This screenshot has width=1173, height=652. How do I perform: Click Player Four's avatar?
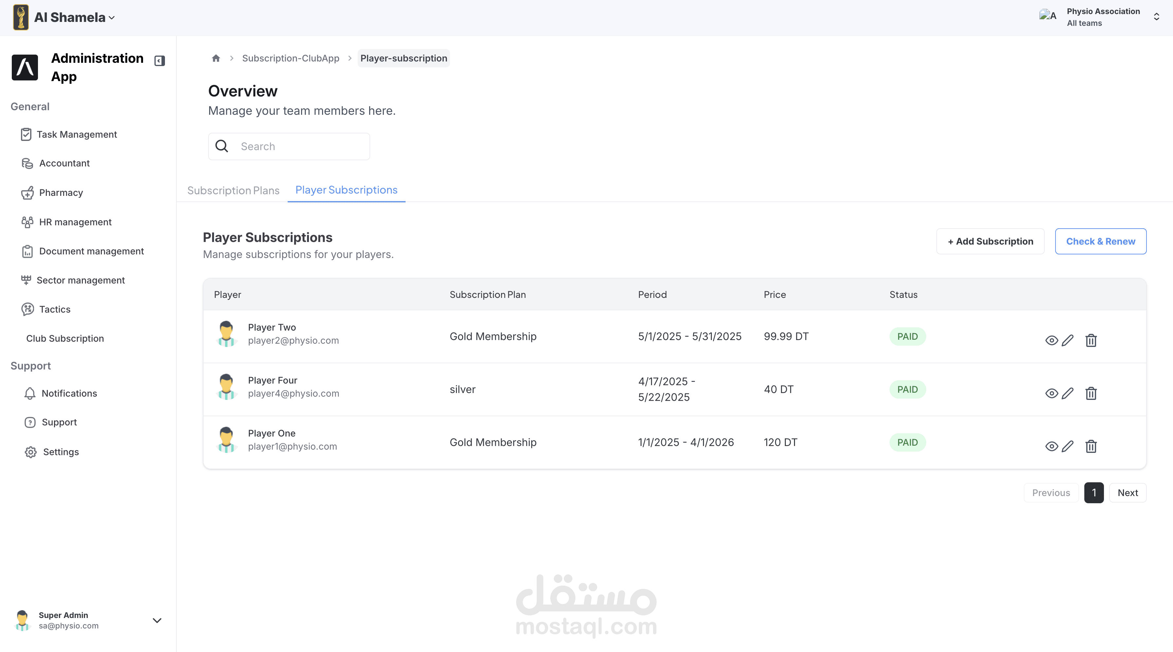coord(226,387)
